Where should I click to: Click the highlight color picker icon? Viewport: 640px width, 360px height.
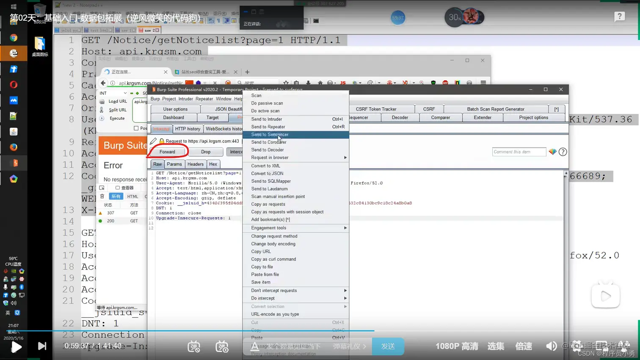coord(552,152)
